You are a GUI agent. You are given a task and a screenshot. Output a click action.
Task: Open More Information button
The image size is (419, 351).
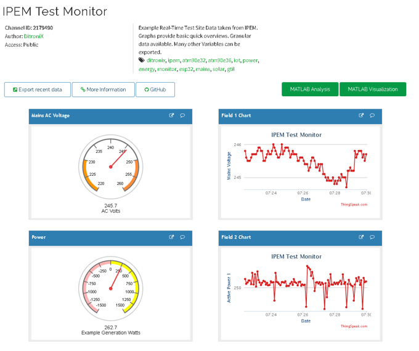[103, 89]
